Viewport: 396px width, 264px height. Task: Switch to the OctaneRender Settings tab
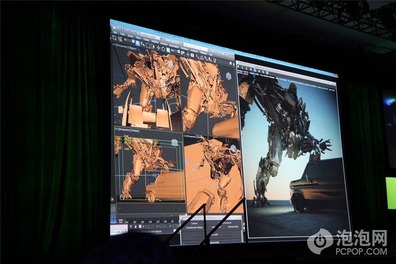tap(194, 228)
